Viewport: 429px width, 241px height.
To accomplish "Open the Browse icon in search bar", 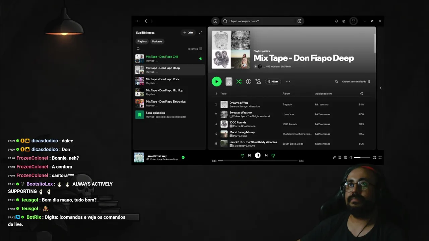I will point(299,21).
